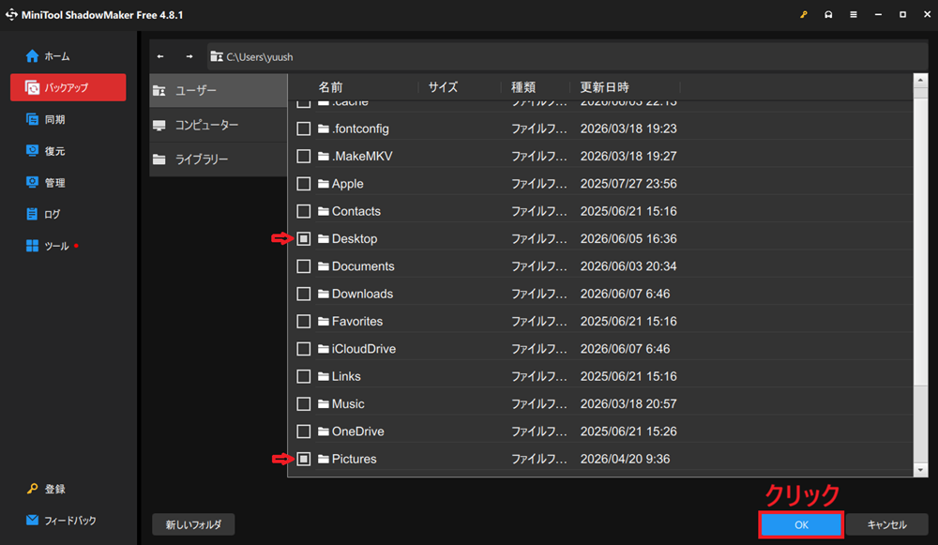Select the Desktop folder name
Viewport: 938px width, 545px height.
coord(355,238)
